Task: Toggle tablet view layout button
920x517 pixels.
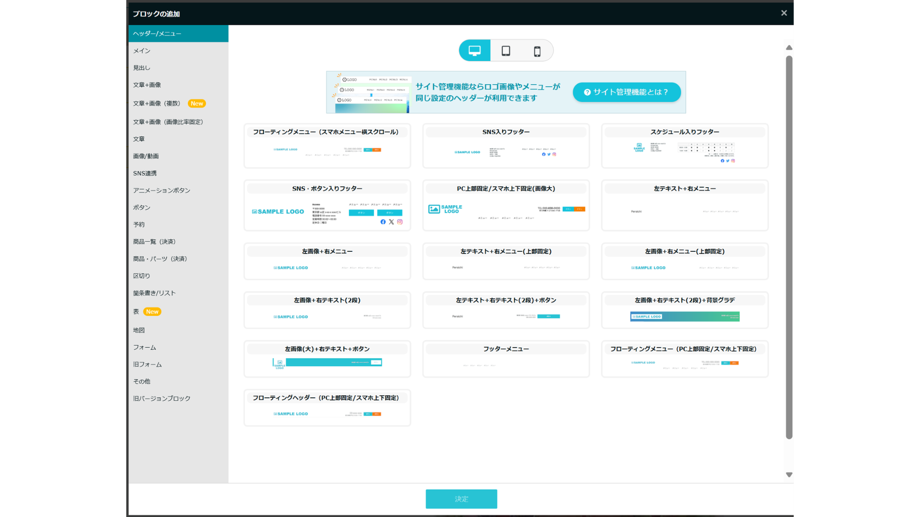Action: [x=506, y=50]
